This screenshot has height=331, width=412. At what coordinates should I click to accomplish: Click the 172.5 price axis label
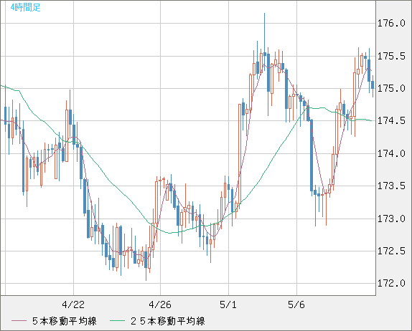tap(391, 251)
